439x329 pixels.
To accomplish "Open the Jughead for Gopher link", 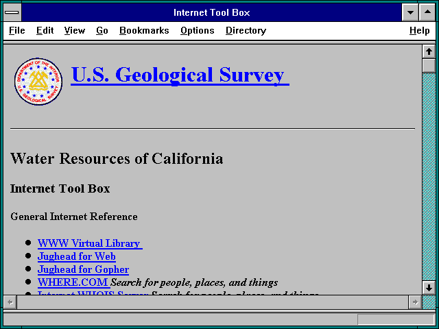I will [x=83, y=269].
